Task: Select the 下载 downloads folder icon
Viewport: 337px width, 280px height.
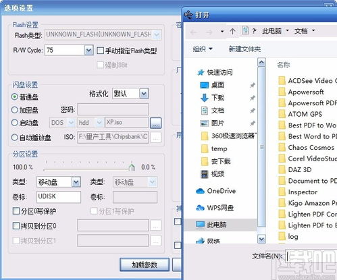Action: pyautogui.click(x=205, y=98)
